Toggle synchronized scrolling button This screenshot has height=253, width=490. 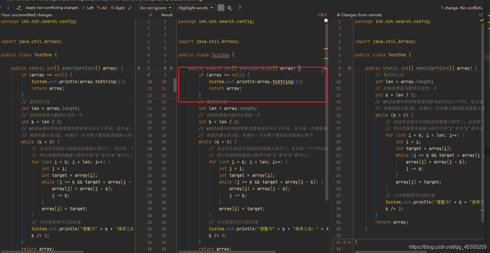click(221, 8)
